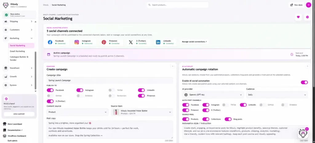Screen dimensions: 315x143
Task: Expand the Storefront sidebar section
Action: 32,68
